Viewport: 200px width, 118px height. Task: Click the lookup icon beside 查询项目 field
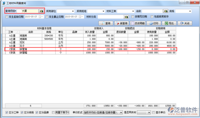pyautogui.click(x=41, y=11)
